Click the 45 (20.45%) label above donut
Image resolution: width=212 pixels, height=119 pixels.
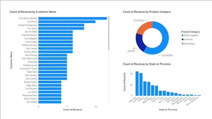pyautogui.click(x=138, y=20)
